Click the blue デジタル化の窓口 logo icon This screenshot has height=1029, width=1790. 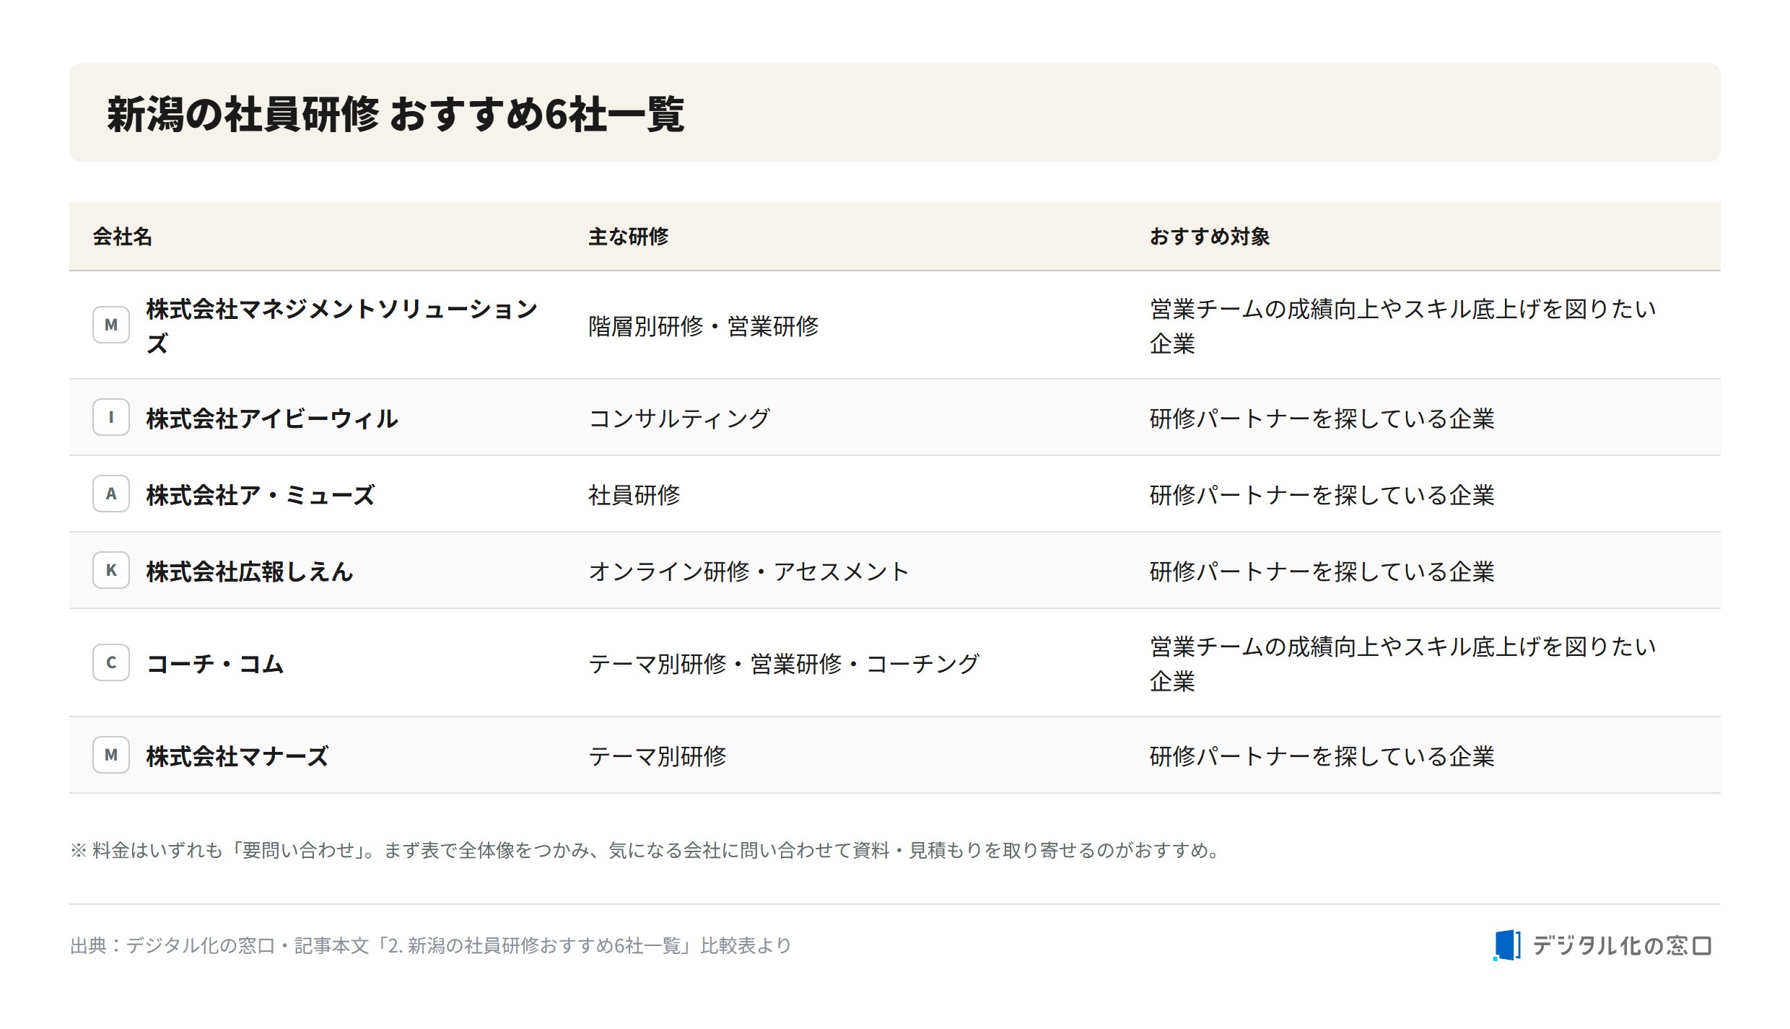[x=1507, y=945]
